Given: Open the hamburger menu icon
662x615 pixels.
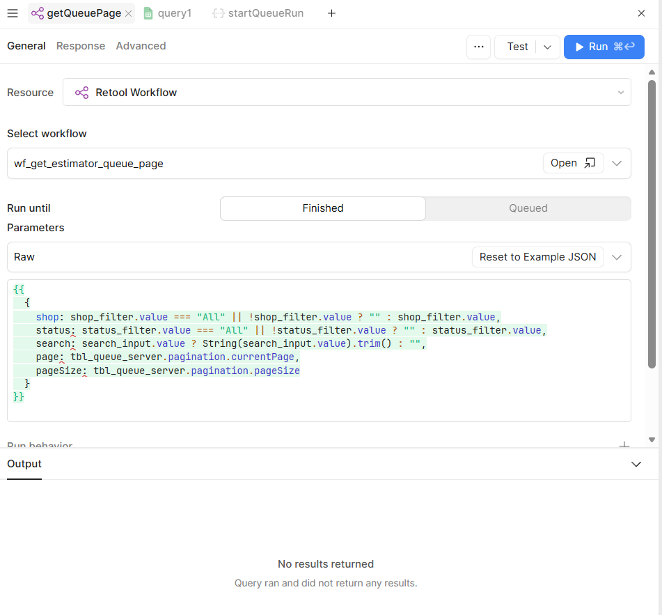Looking at the screenshot, I should coord(13,13).
